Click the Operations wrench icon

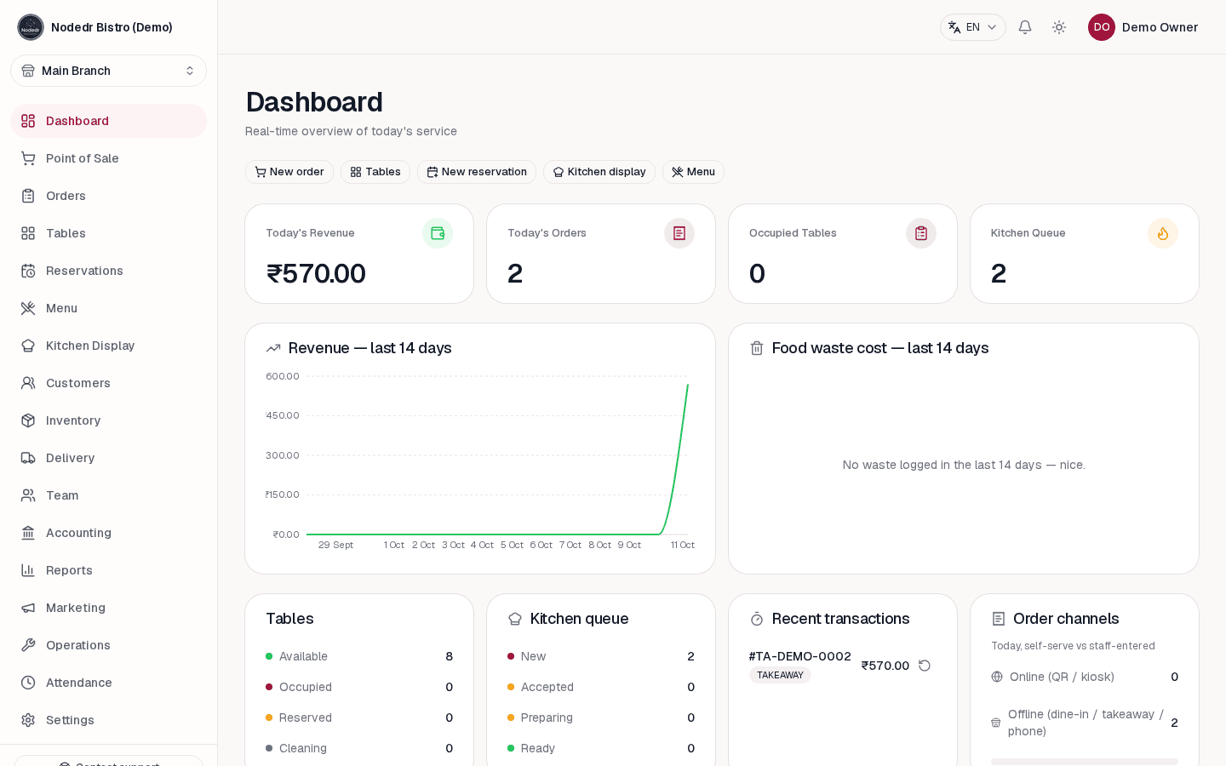(28, 645)
